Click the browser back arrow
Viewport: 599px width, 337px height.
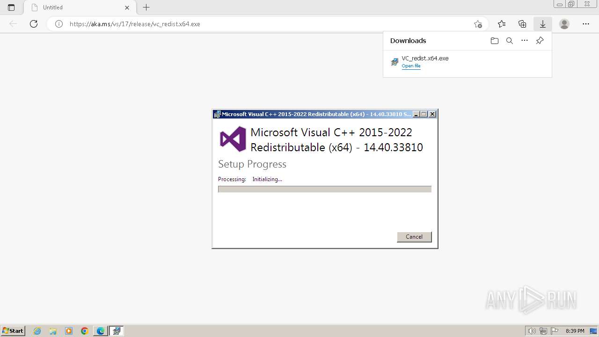(x=13, y=24)
